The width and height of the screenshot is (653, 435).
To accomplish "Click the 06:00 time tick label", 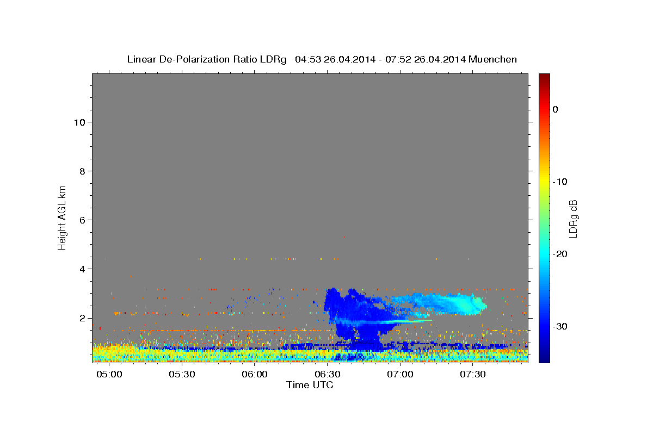I will (255, 375).
